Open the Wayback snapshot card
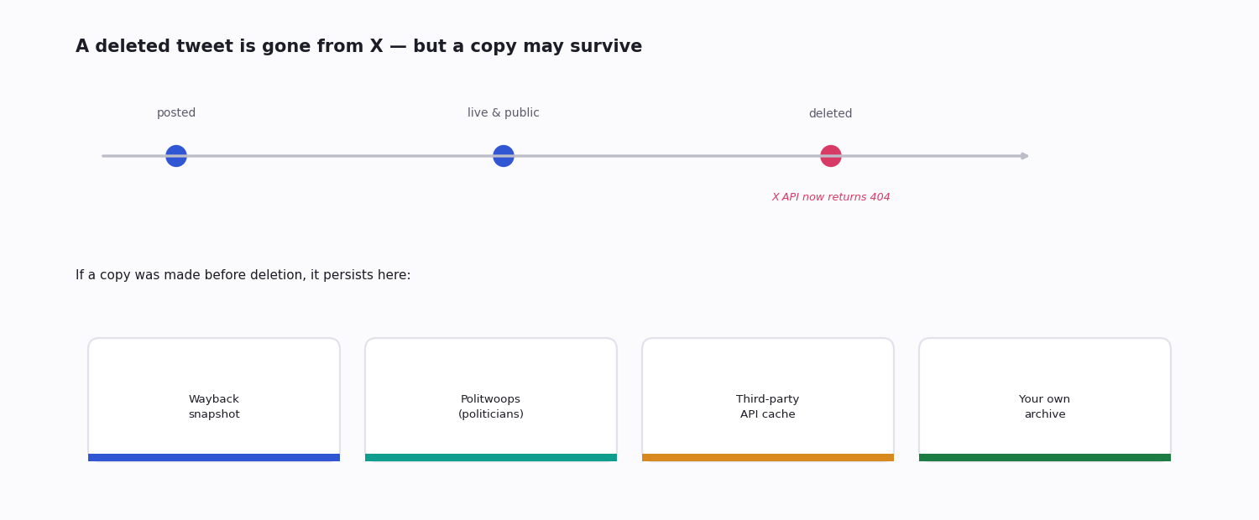1259x520 pixels. [214, 399]
